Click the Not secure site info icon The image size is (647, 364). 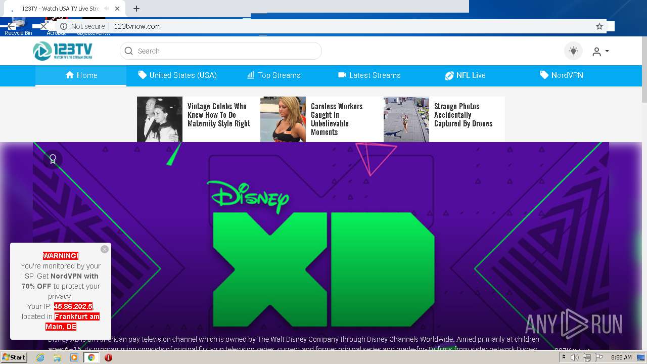[x=64, y=26]
